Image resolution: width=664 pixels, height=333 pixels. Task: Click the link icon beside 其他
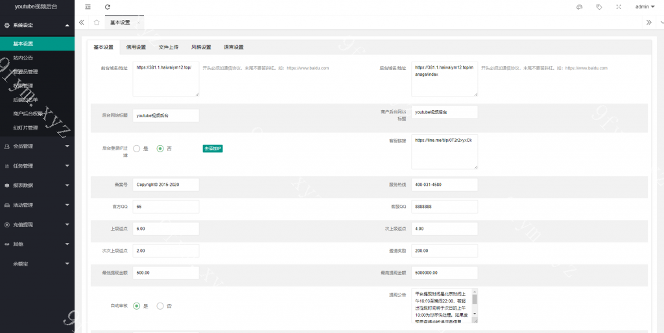[x=6, y=244]
